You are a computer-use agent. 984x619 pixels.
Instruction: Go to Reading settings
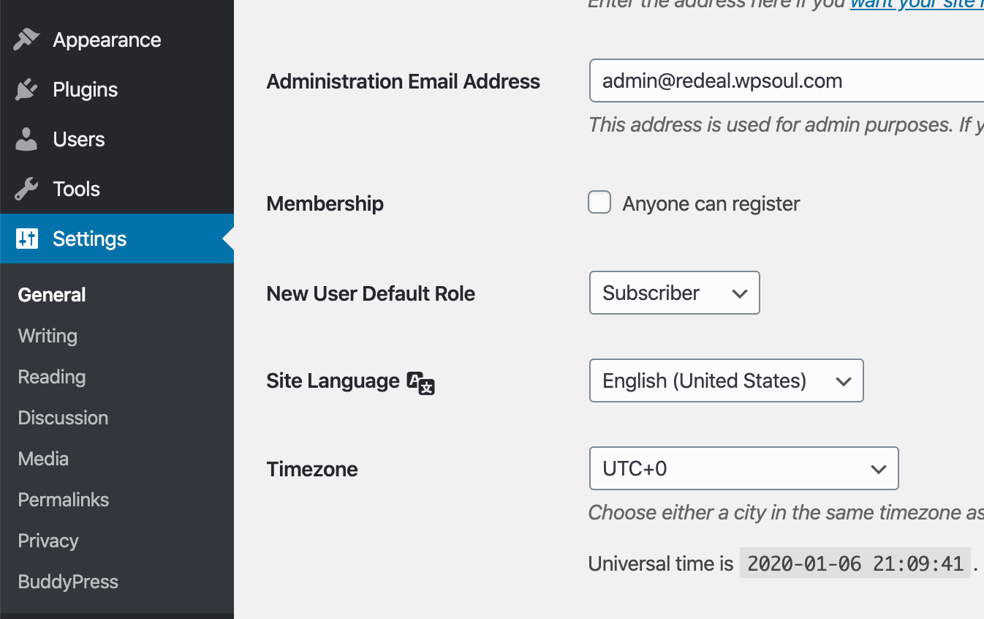pos(52,377)
